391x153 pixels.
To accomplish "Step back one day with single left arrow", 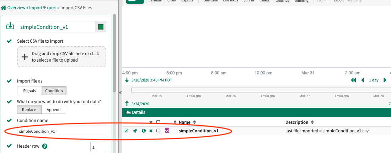I will 363,80.
